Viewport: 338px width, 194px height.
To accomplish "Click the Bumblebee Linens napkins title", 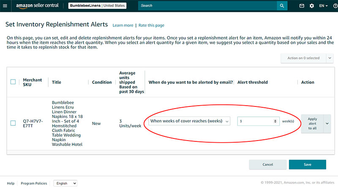I will pos(67,123).
